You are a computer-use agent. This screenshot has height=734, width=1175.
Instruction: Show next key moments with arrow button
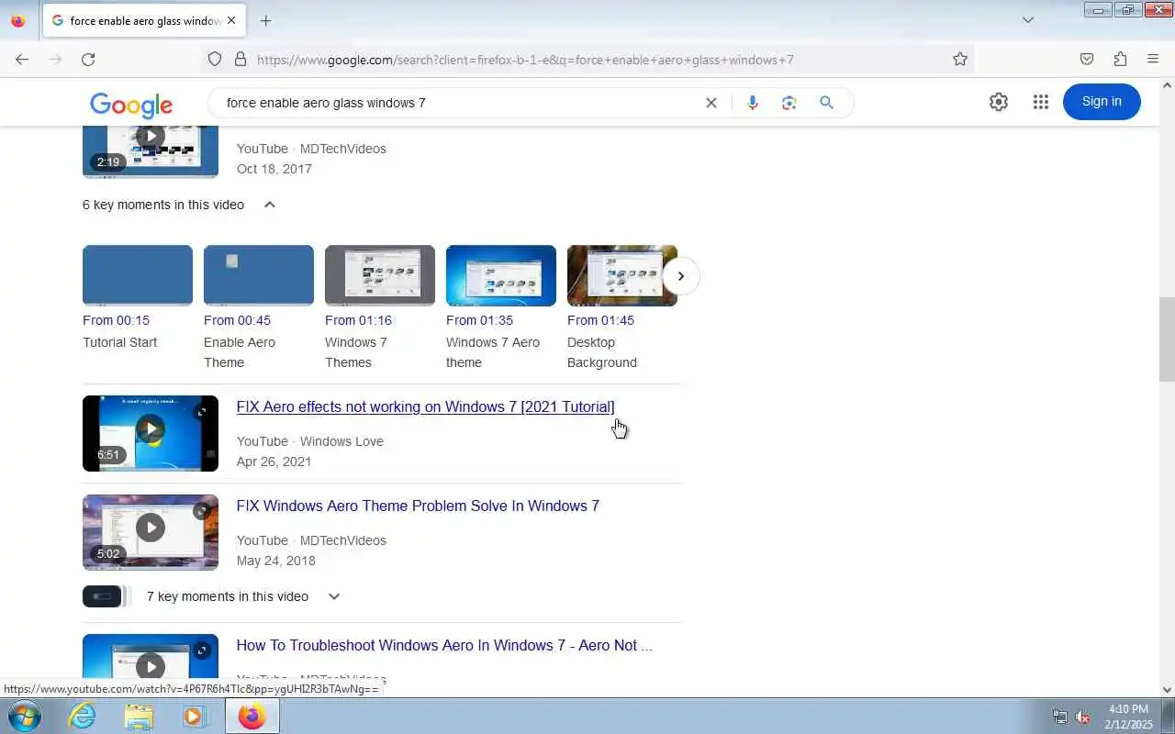coord(680,276)
